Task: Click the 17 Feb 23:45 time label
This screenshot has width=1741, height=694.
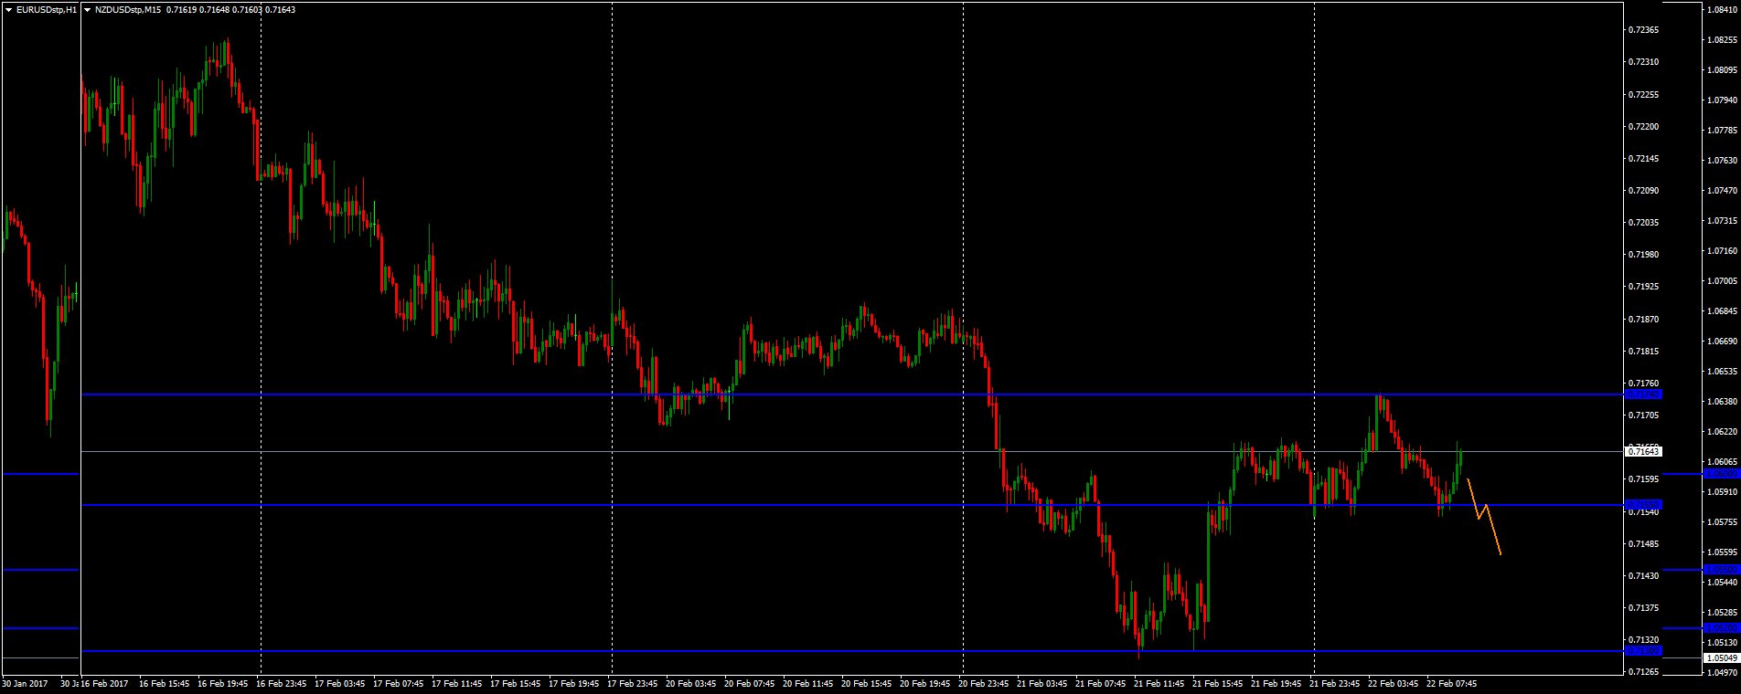Action: click(633, 683)
